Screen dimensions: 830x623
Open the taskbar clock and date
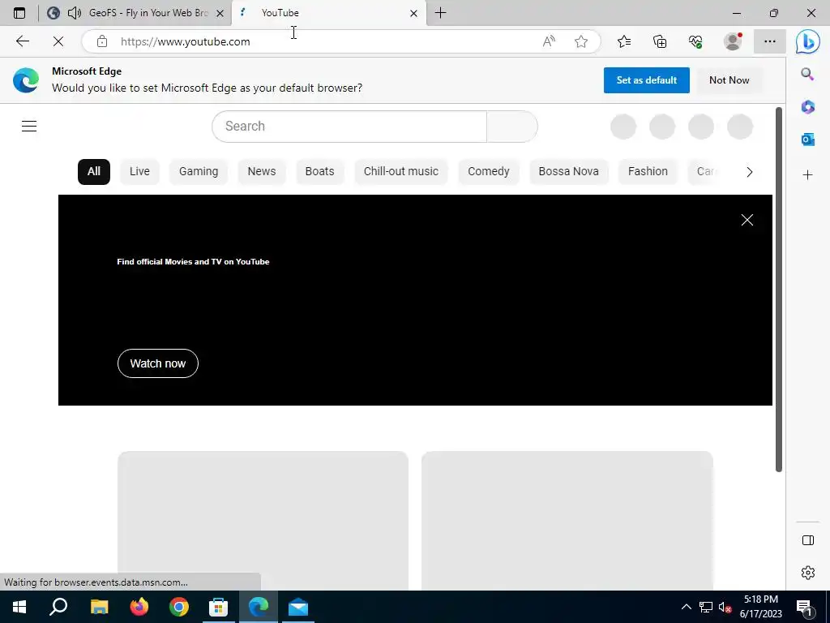coord(760,607)
